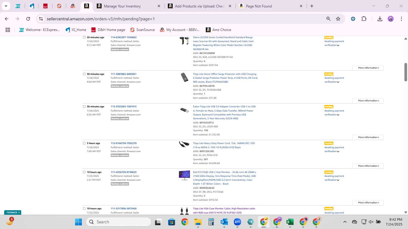Expand payment verification for Power Cord order
The height and width of the screenshot is (229, 408).
(338, 151)
